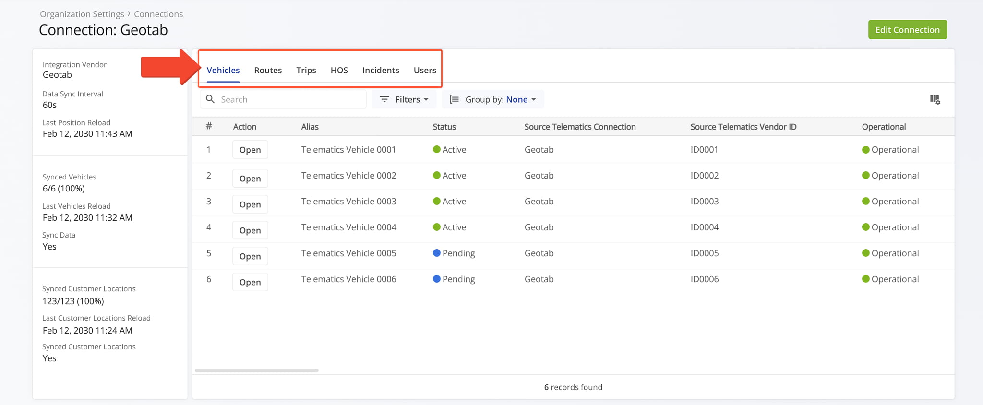
Task: Click the Alias column header
Action: 310,127
